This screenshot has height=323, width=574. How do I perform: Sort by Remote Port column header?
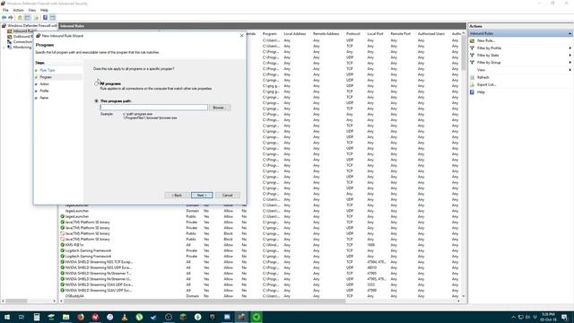point(400,34)
